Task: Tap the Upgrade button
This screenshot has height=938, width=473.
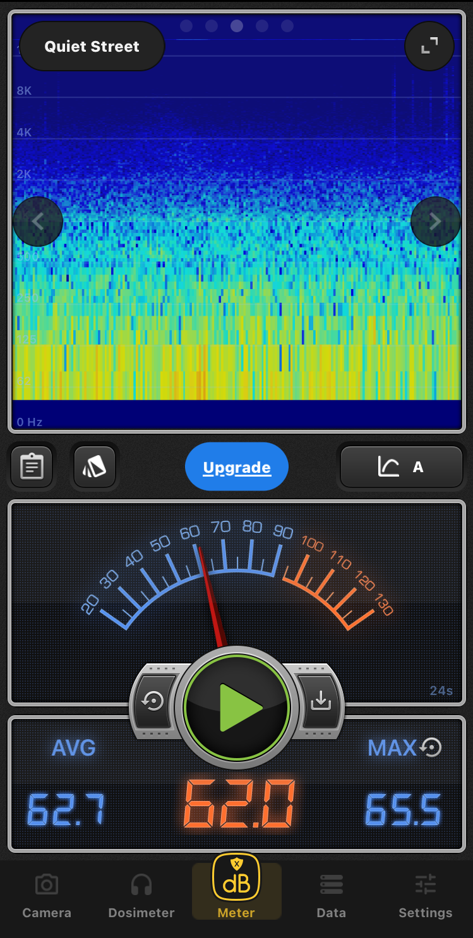Action: [237, 467]
